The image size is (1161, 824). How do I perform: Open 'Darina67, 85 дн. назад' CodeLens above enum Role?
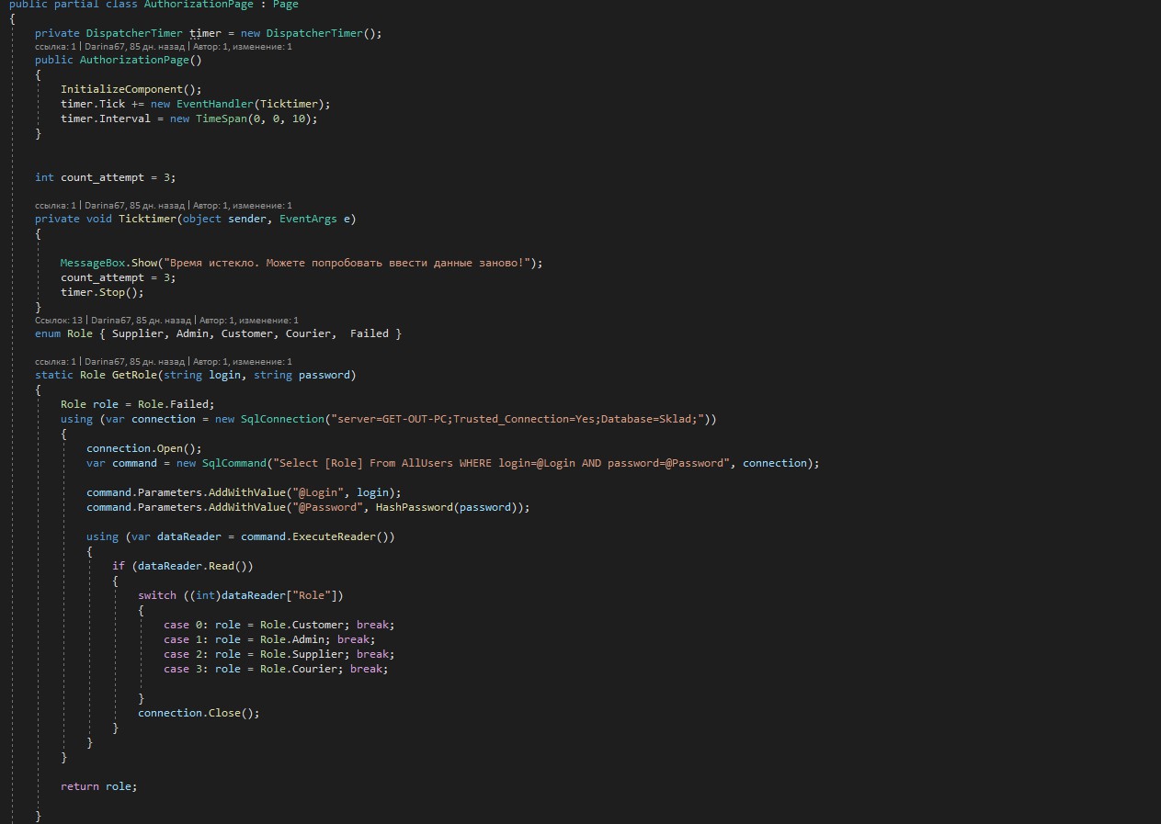click(x=142, y=321)
